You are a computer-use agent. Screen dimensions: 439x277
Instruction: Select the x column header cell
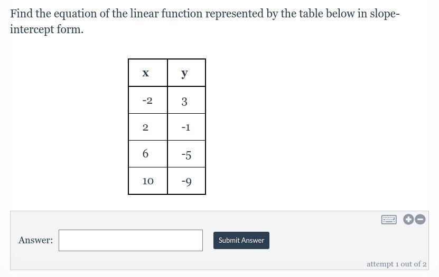click(148, 73)
